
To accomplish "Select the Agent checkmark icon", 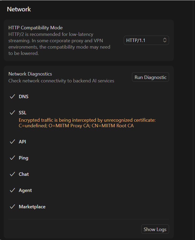I will tap(12, 190).
